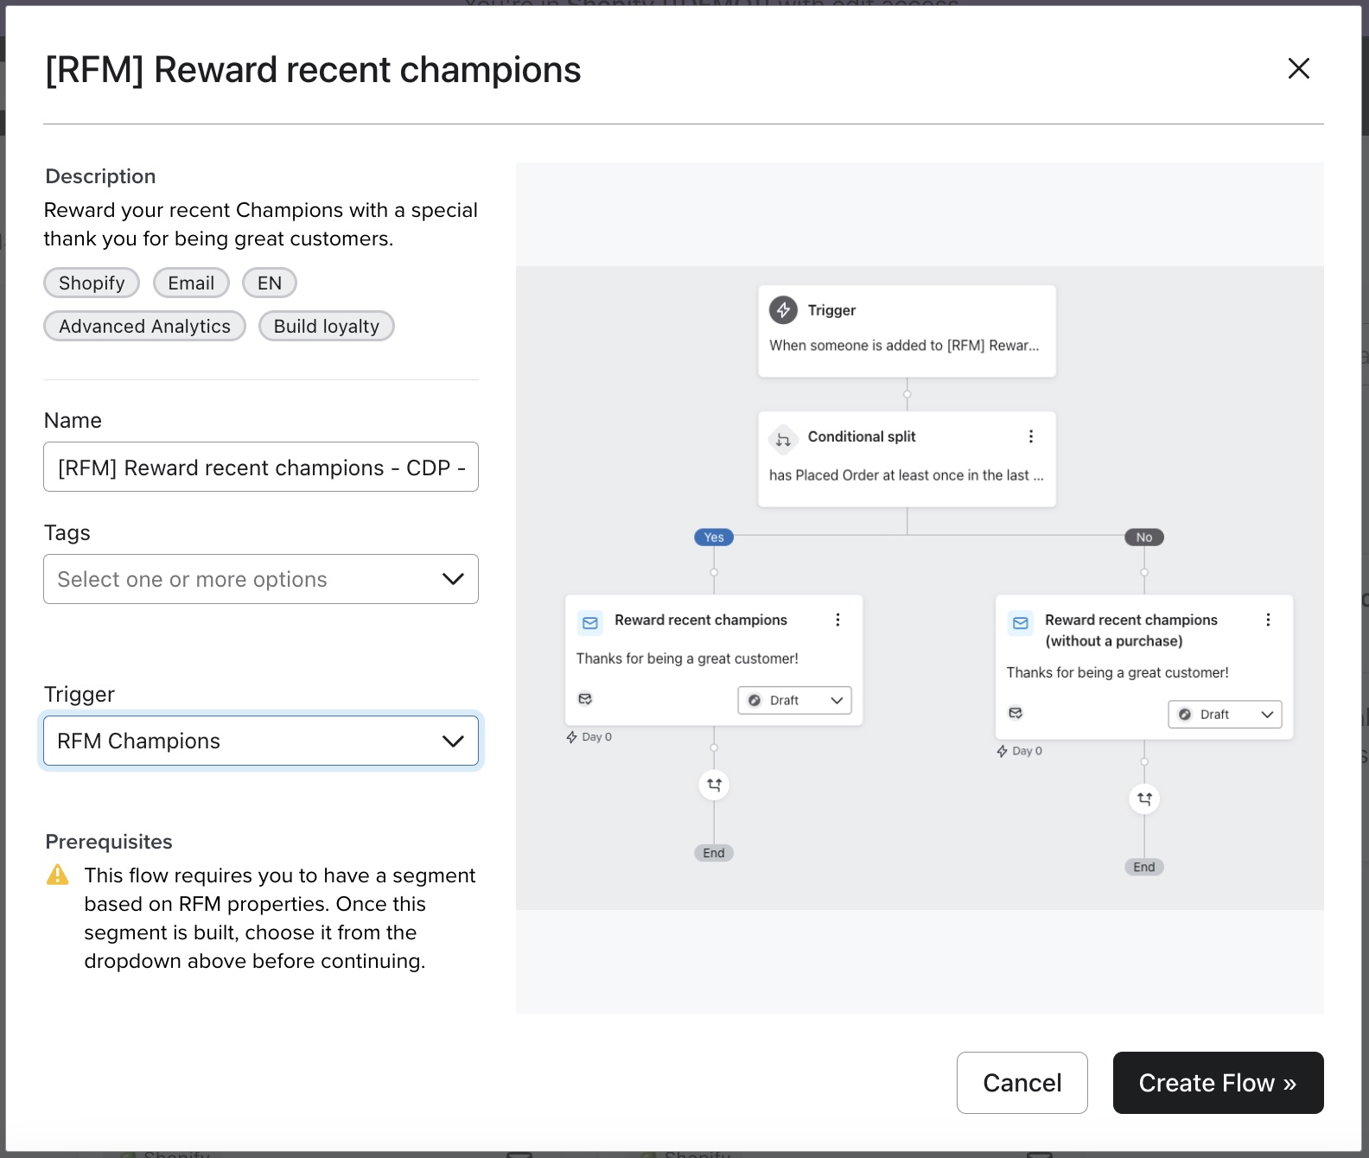The height and width of the screenshot is (1158, 1369).
Task: Click the warning icon next to Prerequisites
Action: tap(57, 875)
